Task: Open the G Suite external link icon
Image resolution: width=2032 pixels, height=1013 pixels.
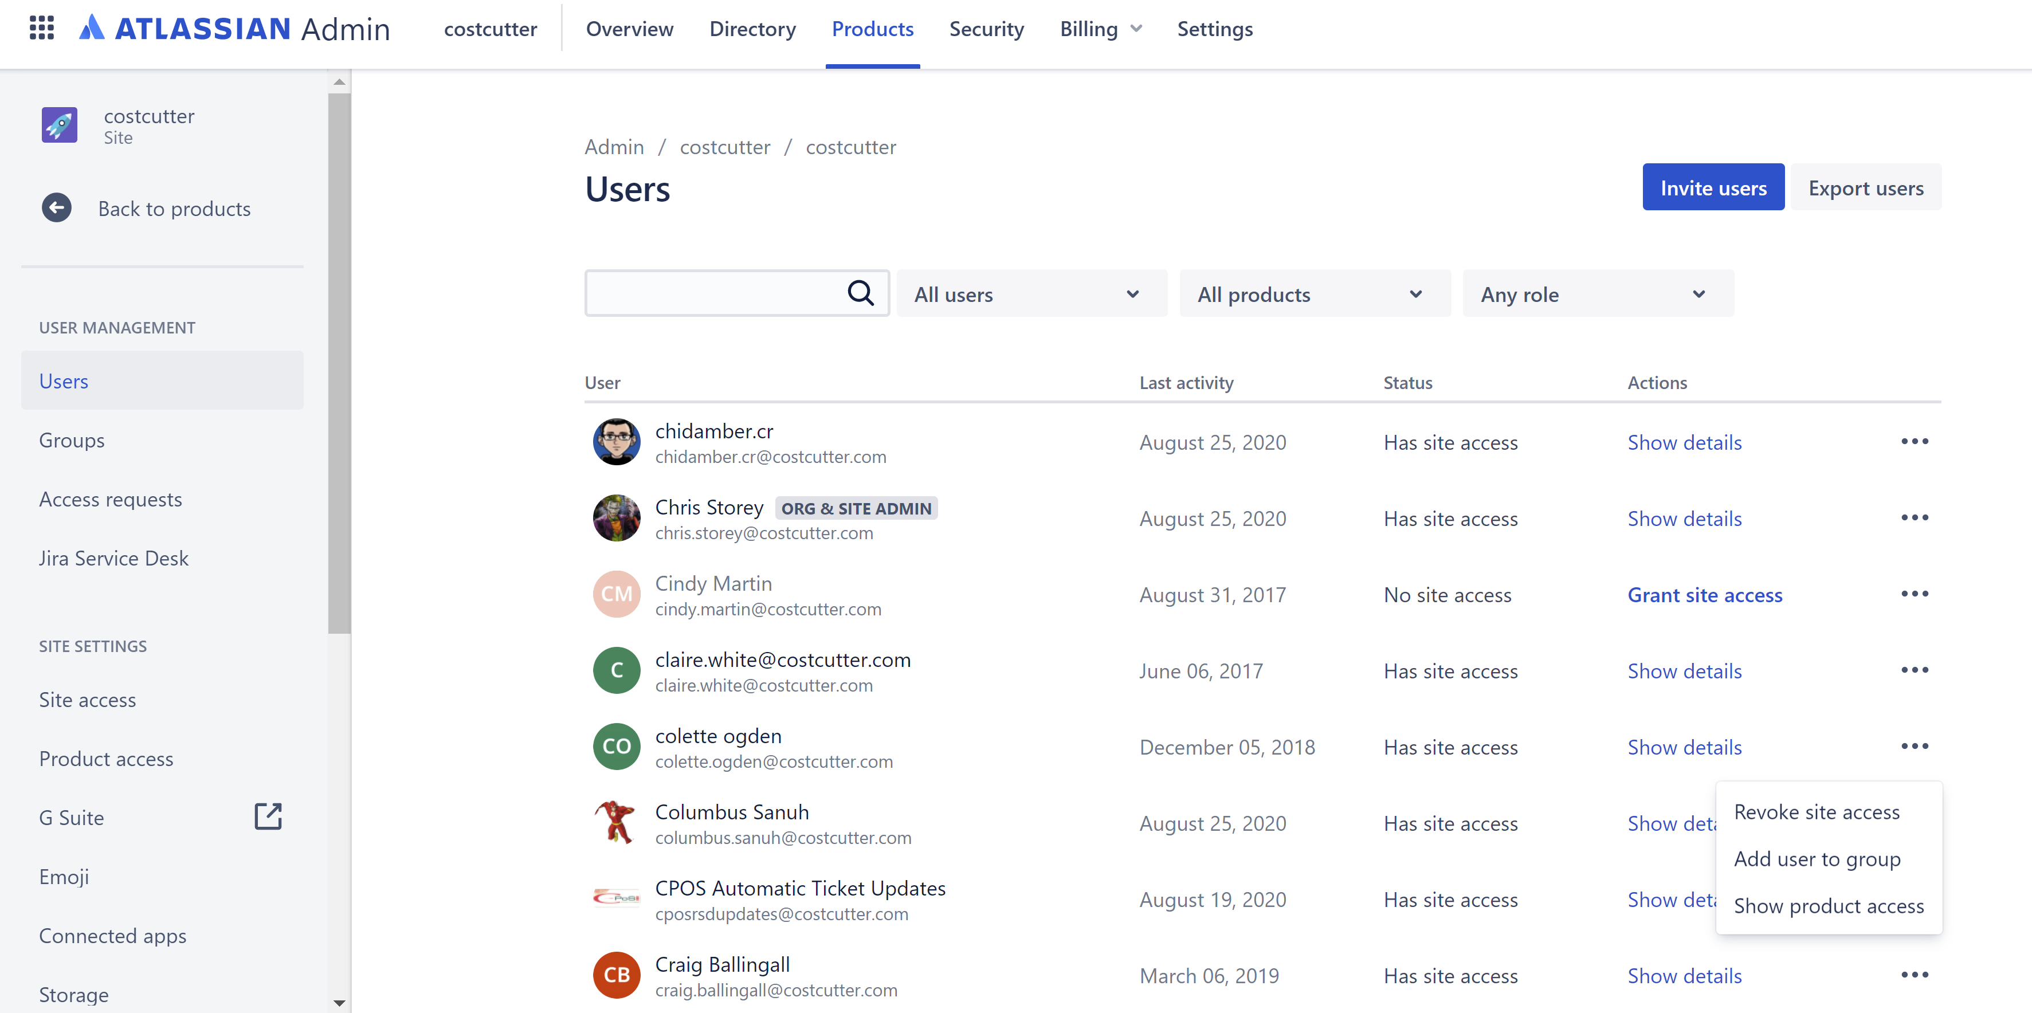Action: pos(268,816)
